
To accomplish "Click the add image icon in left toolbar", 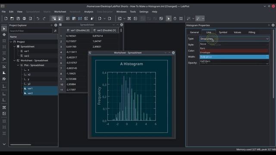I will pyautogui.click(x=4, y=114).
